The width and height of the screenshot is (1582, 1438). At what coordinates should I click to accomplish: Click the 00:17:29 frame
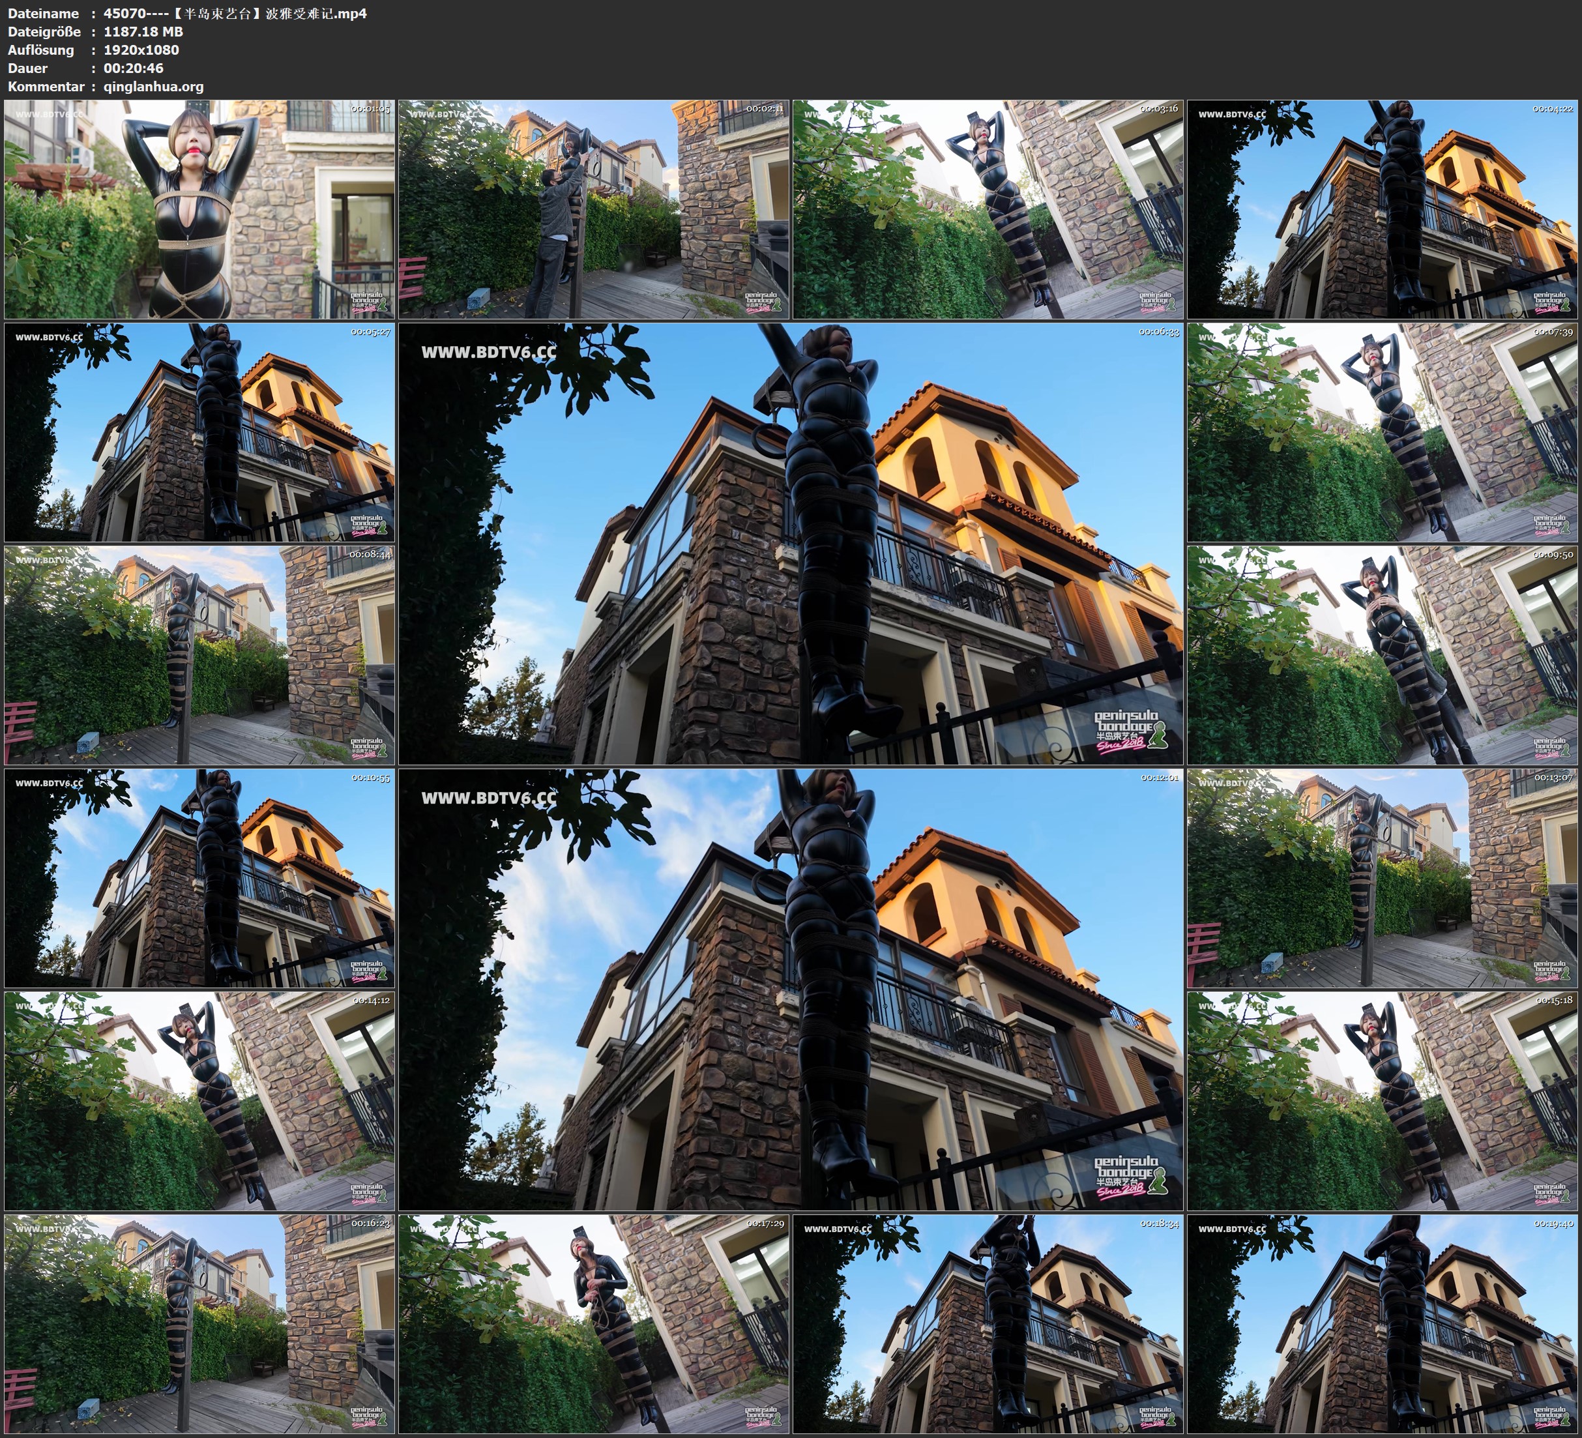pos(594,1323)
